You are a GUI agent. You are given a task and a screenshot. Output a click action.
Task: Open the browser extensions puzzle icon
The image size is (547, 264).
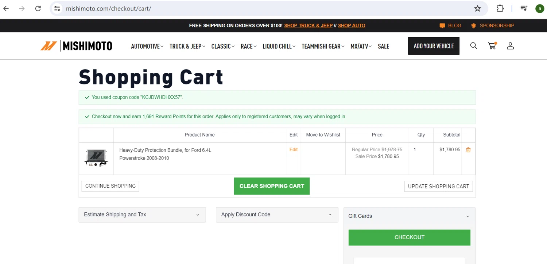[x=500, y=8]
